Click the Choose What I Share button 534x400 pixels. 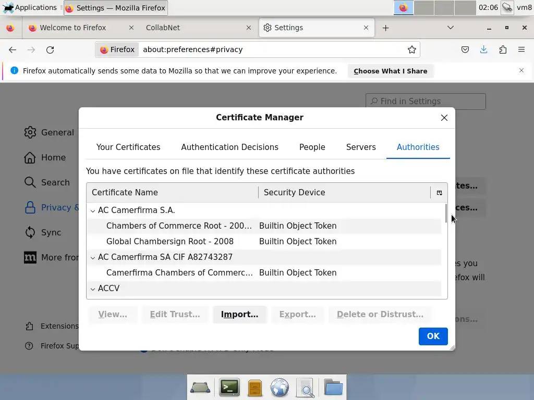coord(390,71)
